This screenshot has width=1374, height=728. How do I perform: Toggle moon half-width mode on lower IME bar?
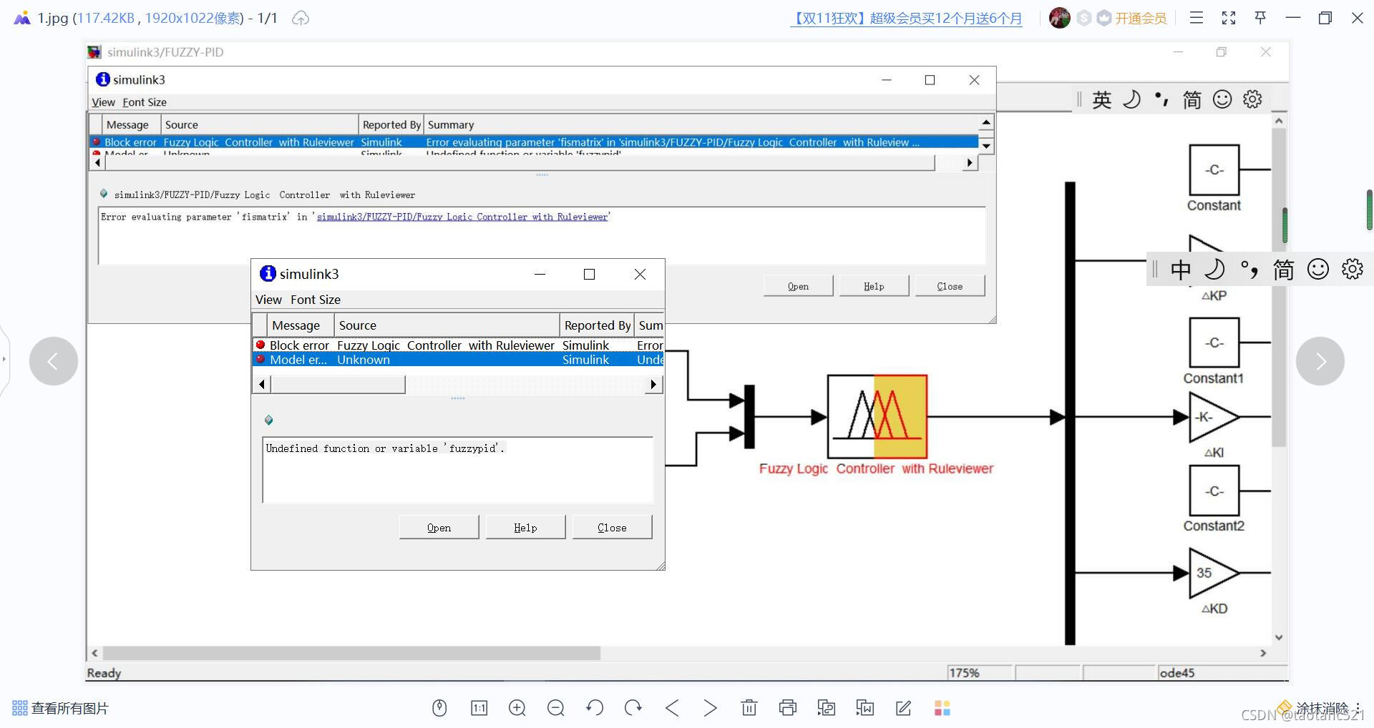tap(1215, 270)
